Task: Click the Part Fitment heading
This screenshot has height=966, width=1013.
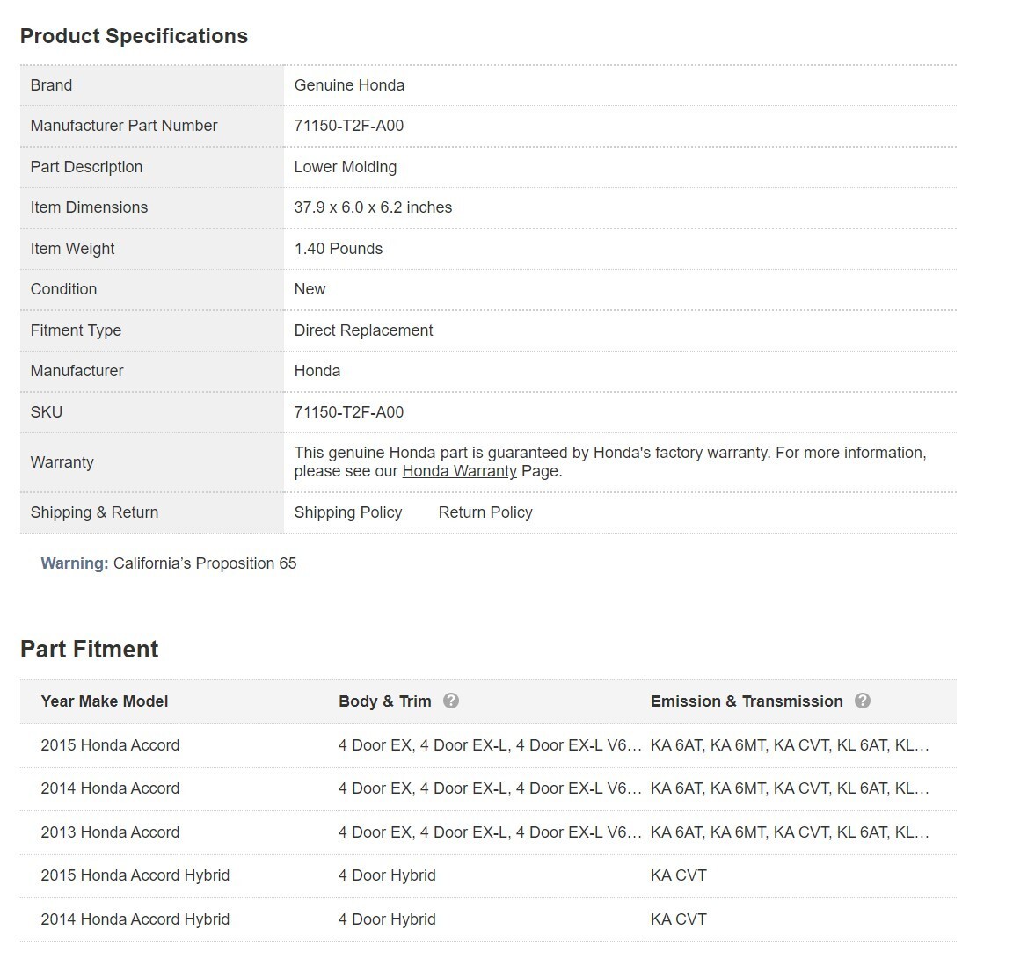Action: (x=89, y=650)
